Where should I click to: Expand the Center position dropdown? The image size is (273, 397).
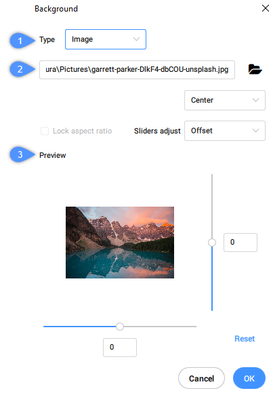[225, 100]
